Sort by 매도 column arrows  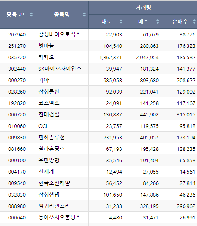coord(121,22)
